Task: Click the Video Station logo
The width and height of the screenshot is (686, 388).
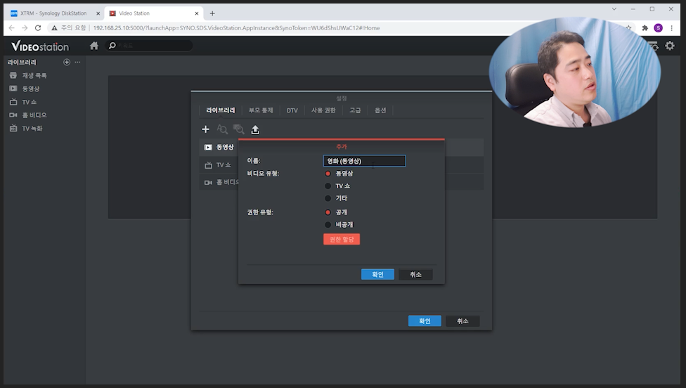Action: coord(40,46)
